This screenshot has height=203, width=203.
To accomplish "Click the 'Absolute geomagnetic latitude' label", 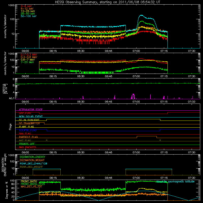I will pos(175,181).
